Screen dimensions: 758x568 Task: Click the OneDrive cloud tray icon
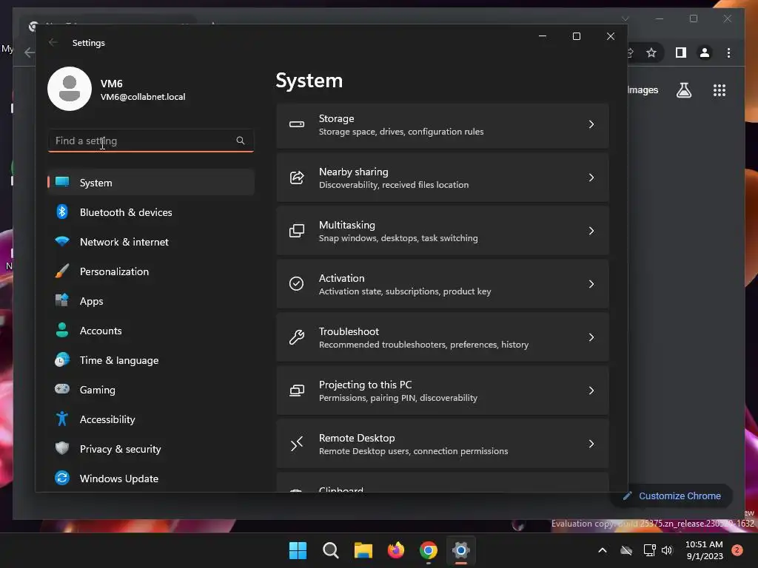pyautogui.click(x=626, y=550)
